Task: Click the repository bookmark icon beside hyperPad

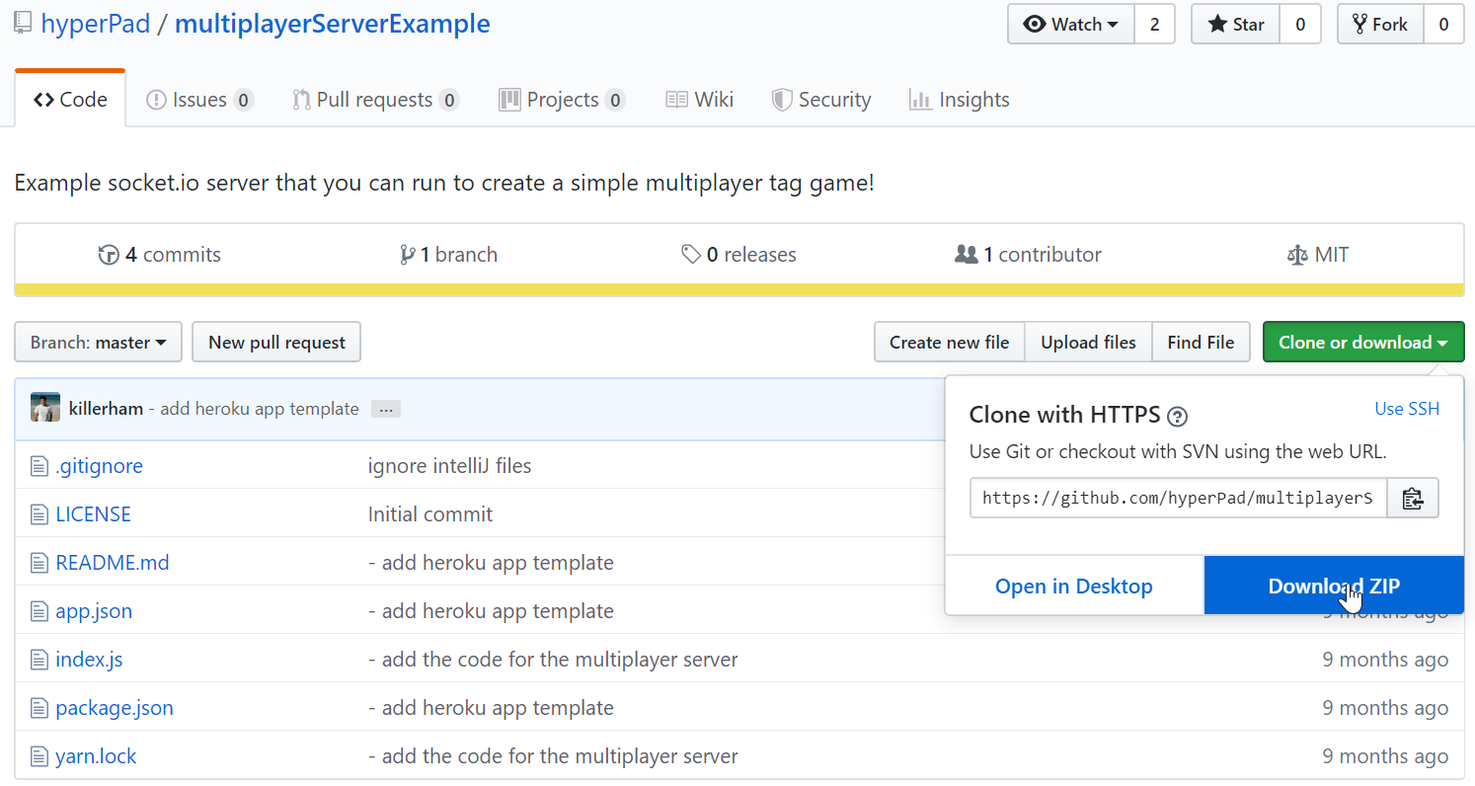Action: click(22, 22)
